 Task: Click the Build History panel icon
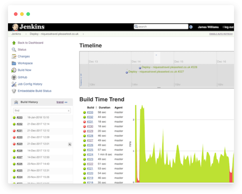(16, 102)
